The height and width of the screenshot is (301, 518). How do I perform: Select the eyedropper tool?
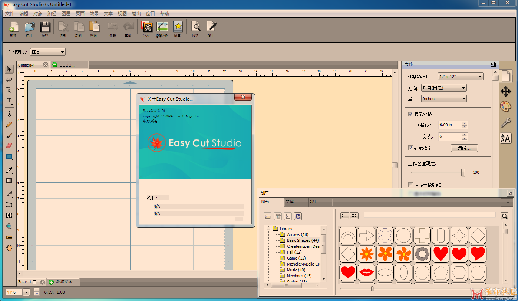(9, 170)
